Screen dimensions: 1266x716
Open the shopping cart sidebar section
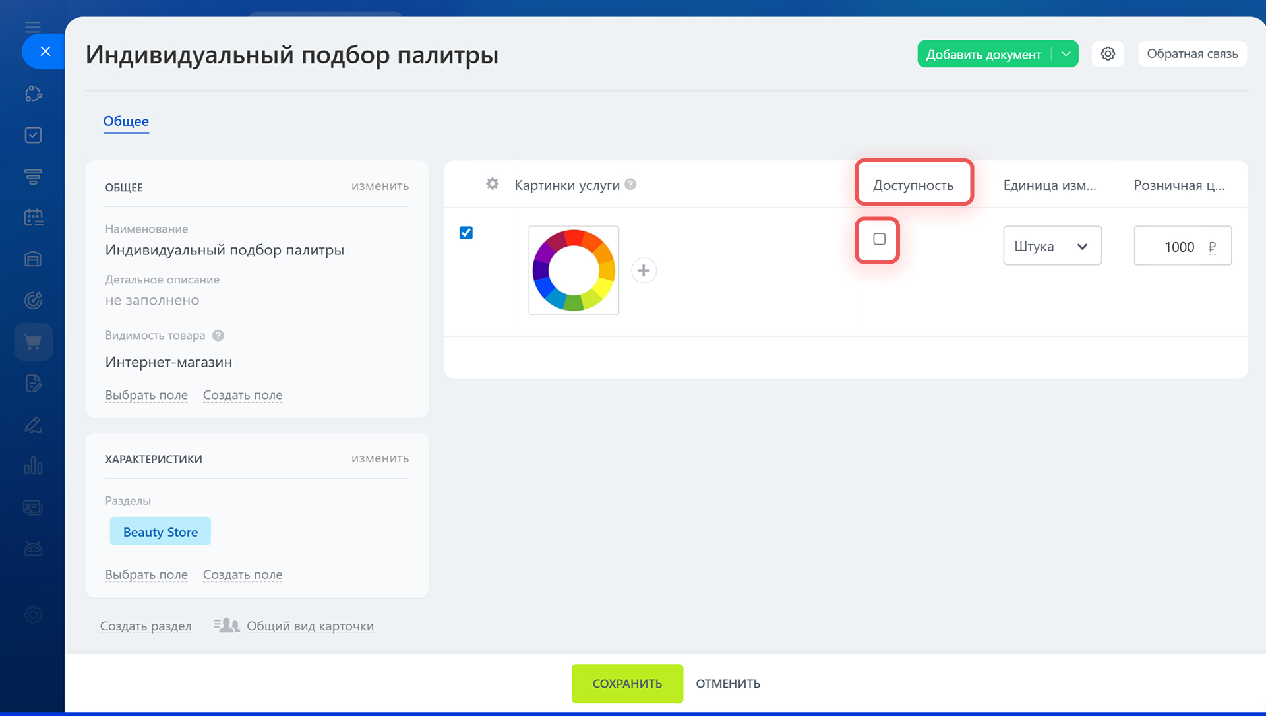pyautogui.click(x=33, y=342)
